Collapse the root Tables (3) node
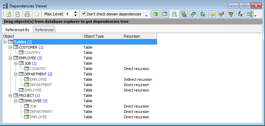This screenshot has height=126, width=265. point(5,42)
